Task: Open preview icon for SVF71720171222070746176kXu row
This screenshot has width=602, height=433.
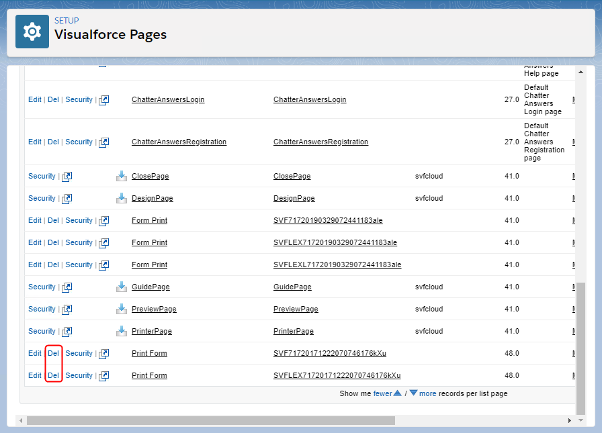Action: click(x=103, y=354)
